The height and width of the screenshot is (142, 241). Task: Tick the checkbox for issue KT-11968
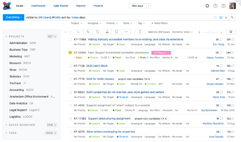(x=70, y=39)
